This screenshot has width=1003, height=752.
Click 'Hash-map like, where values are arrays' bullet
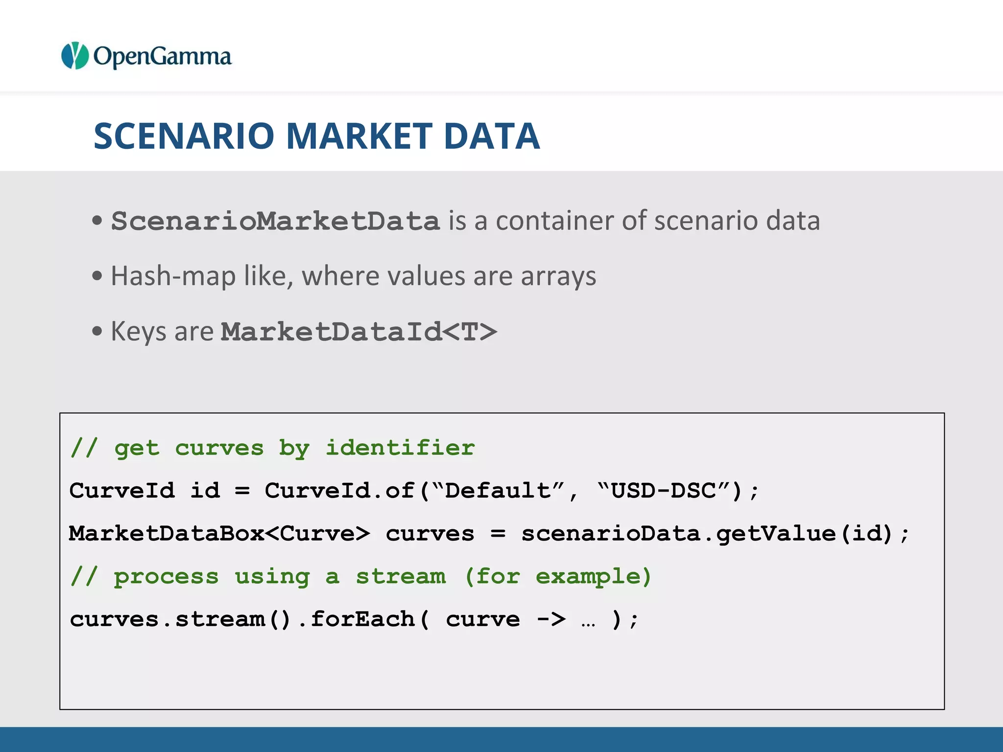353,276
